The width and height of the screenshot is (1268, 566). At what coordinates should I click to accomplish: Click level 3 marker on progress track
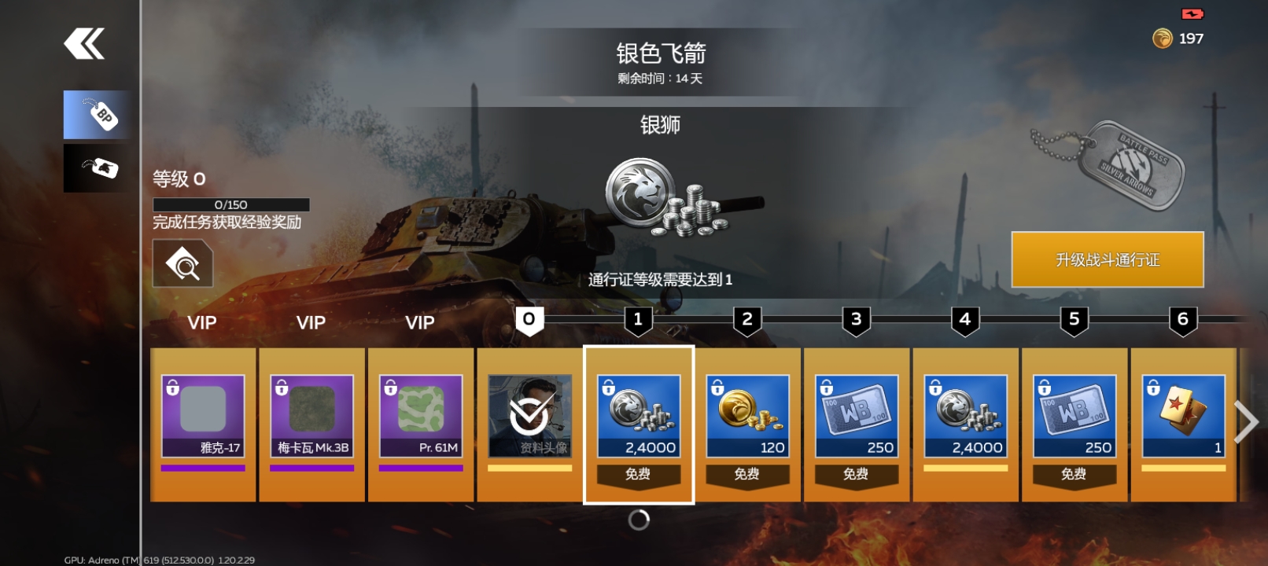tap(857, 321)
